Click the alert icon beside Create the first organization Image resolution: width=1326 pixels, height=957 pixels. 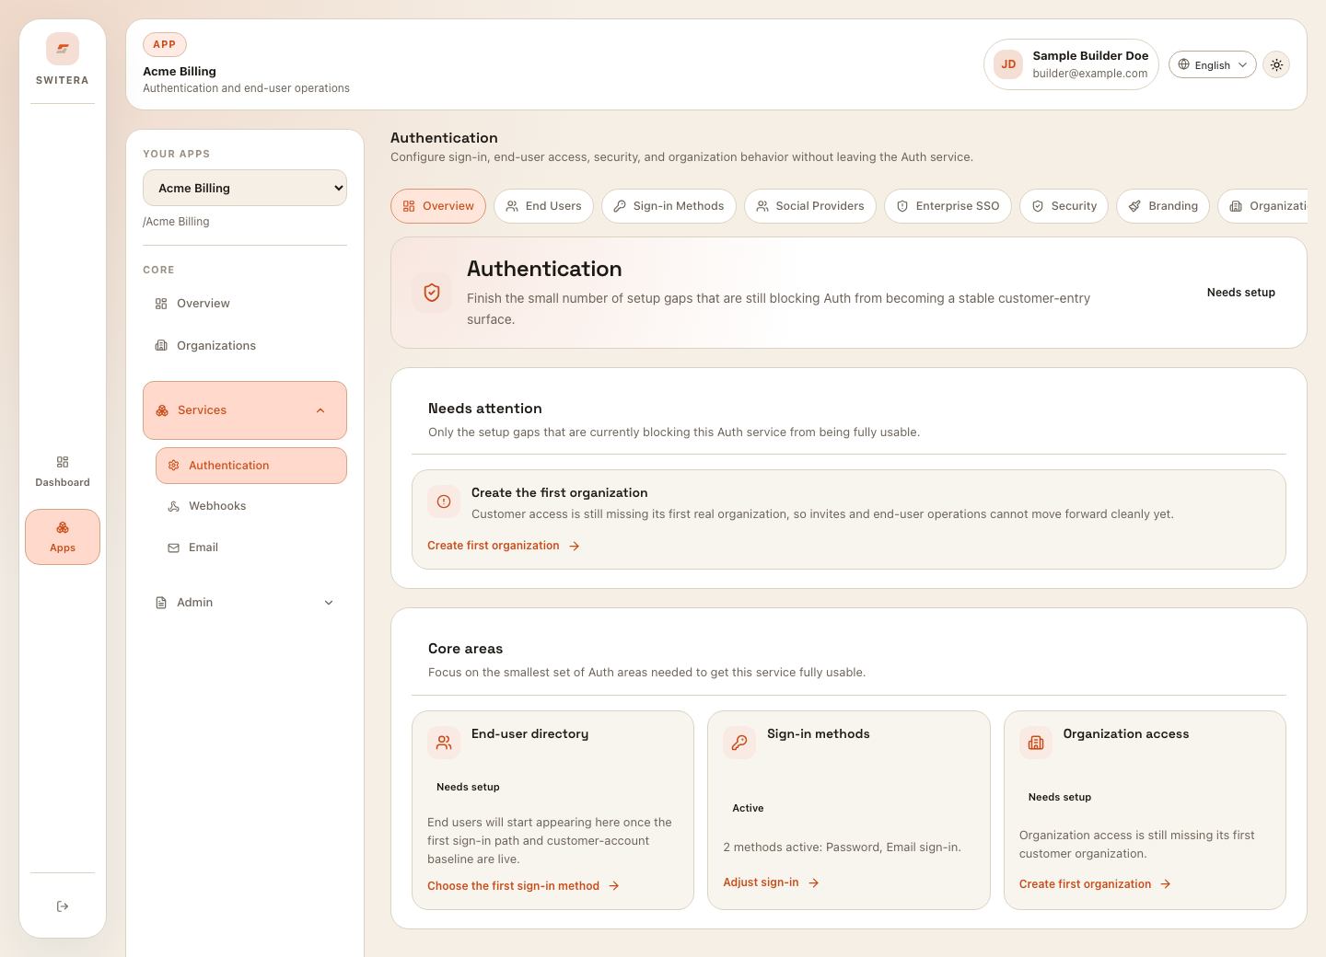(444, 502)
